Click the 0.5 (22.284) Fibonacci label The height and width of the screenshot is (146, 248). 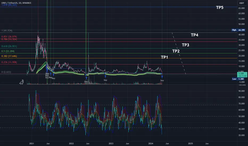coord(8,51)
